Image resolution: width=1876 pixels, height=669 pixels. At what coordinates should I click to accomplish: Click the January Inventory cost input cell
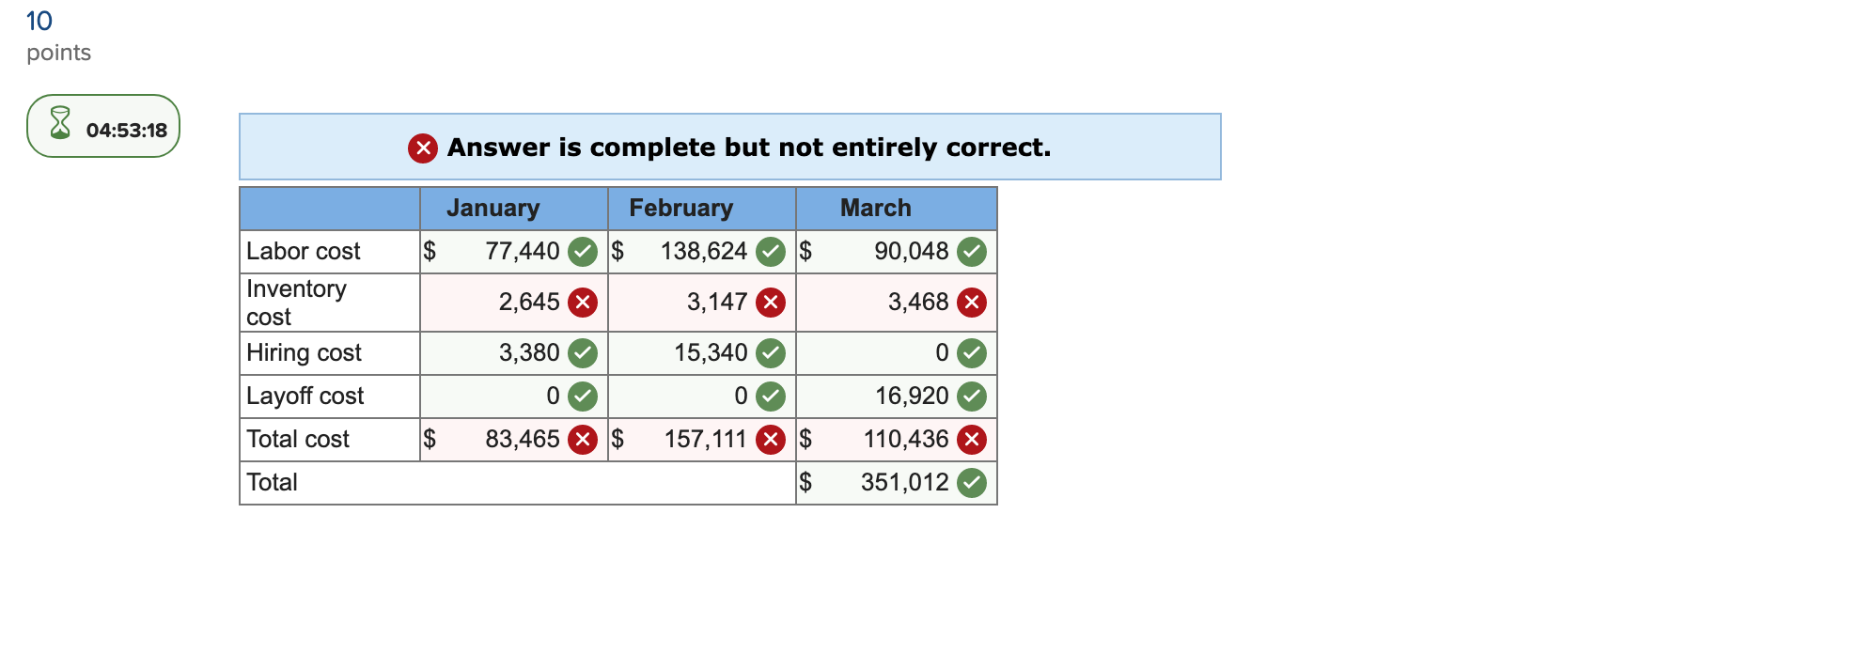point(512,302)
